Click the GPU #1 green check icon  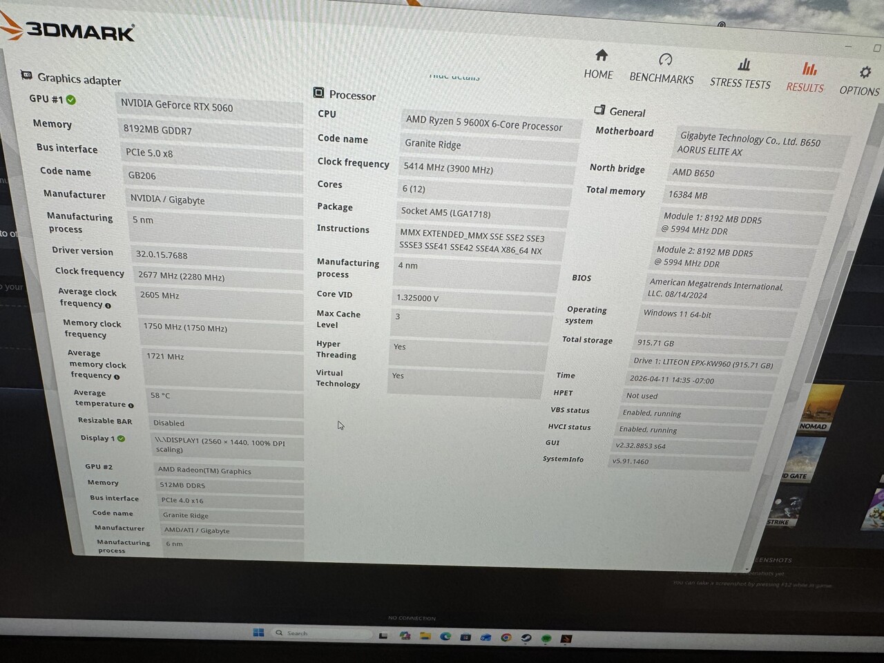71,100
